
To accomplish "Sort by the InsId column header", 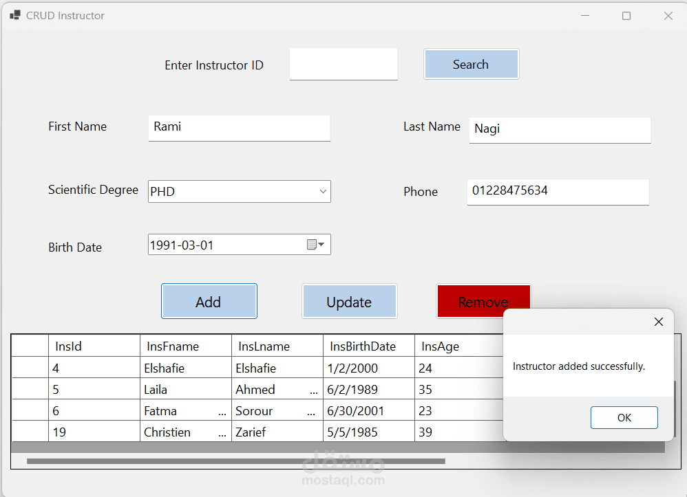I will (94, 346).
